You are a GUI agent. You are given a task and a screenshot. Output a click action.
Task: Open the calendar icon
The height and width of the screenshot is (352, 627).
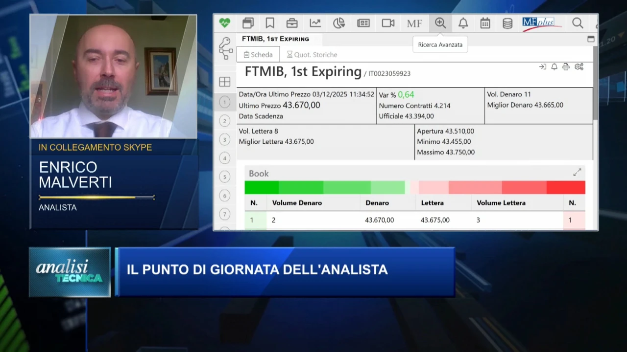coord(485,23)
